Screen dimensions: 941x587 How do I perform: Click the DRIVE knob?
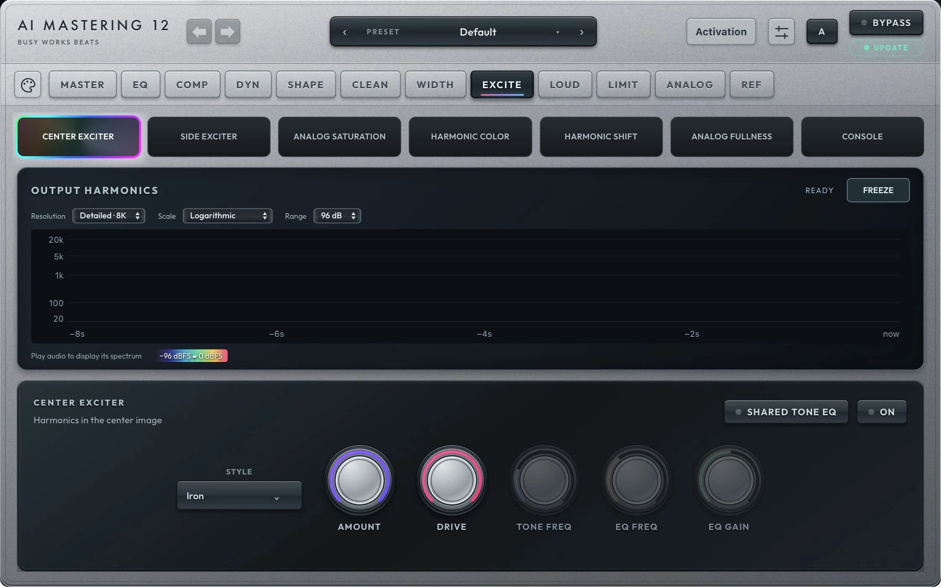[452, 480]
